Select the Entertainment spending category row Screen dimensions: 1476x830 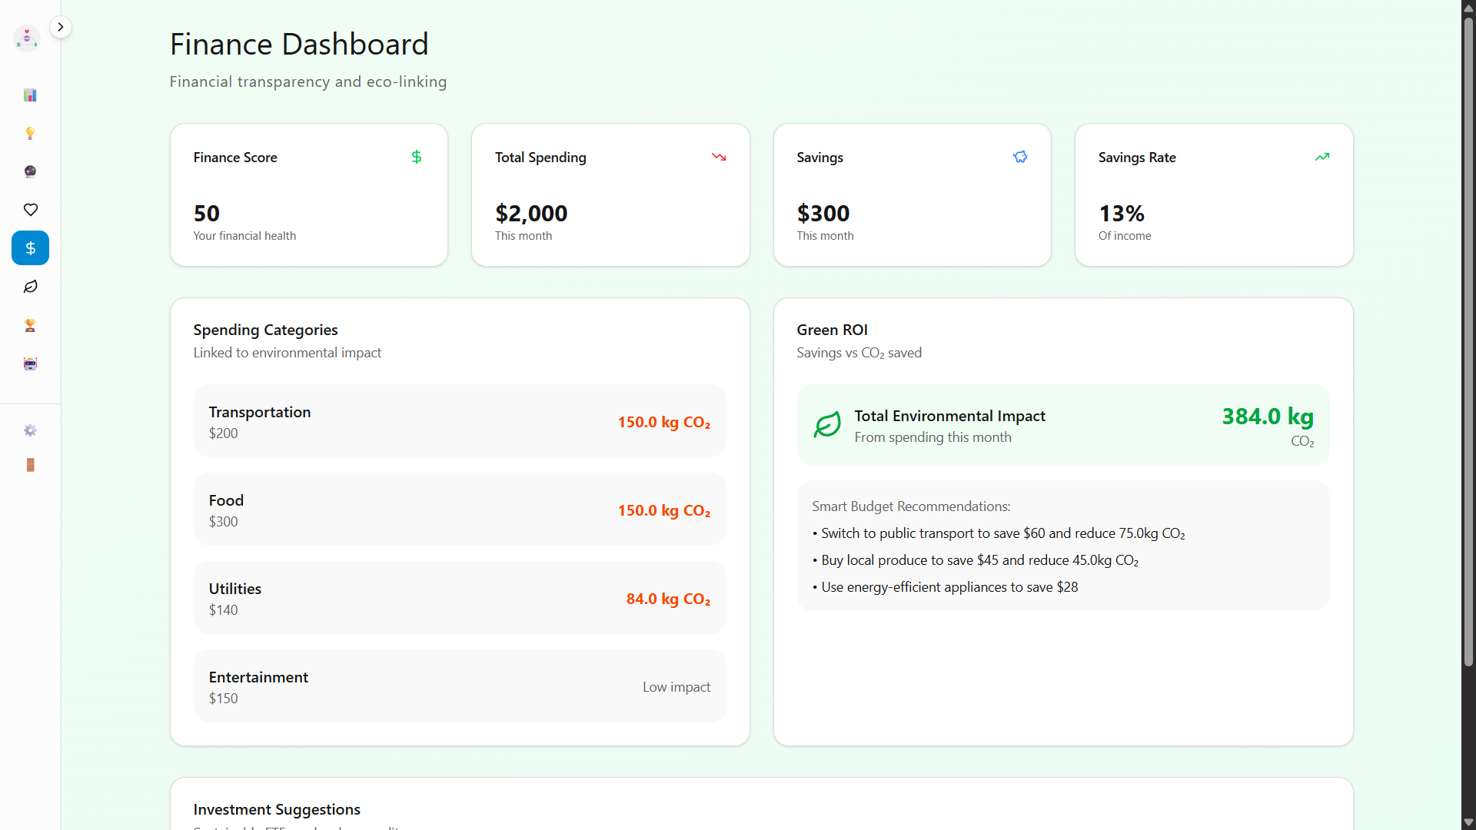click(459, 686)
